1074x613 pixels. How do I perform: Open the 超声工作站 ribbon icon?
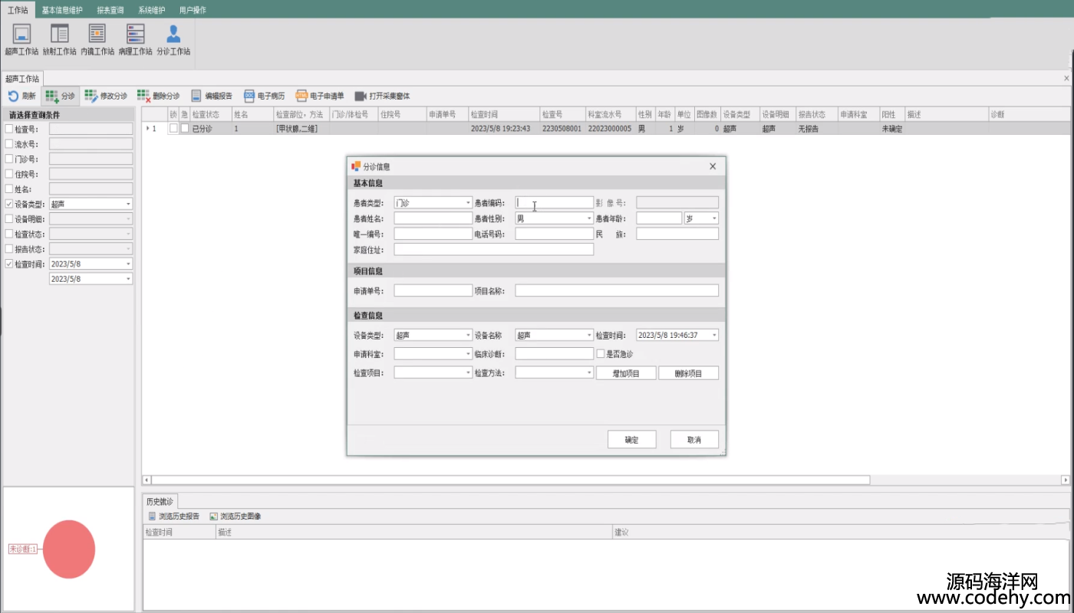coord(21,39)
